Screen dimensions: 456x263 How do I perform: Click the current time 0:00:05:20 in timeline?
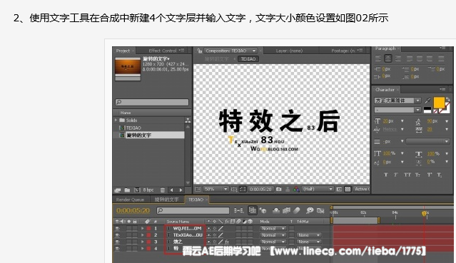[133, 210]
